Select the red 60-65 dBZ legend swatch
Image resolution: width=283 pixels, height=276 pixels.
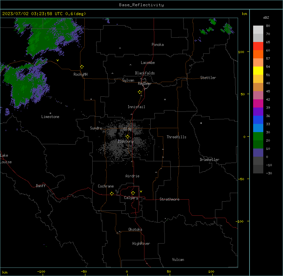click(x=258, y=46)
